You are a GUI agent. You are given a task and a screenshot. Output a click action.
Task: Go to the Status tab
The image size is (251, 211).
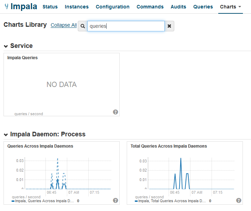pos(50,7)
